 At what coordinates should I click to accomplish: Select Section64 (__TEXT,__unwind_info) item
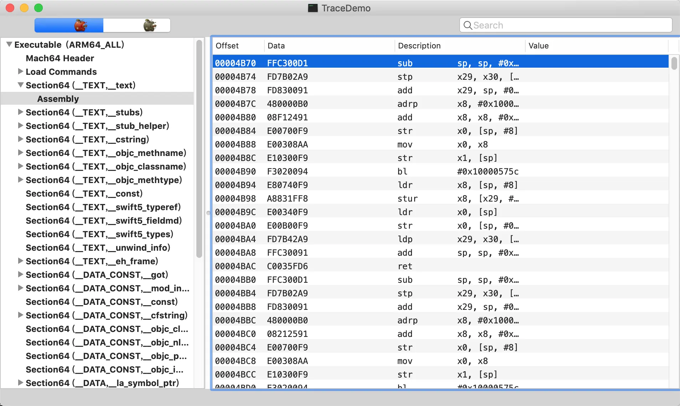(x=98, y=248)
